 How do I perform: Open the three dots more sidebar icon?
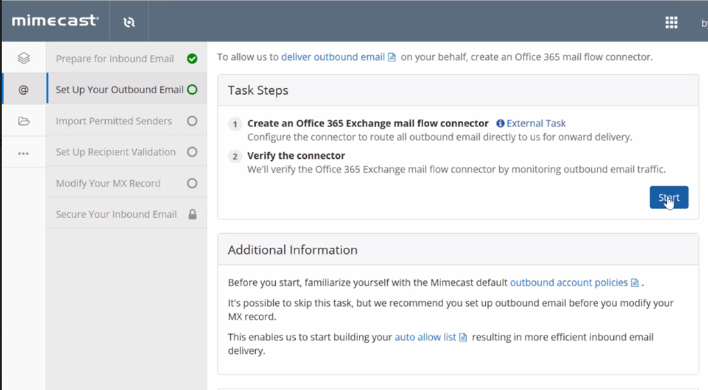(x=24, y=154)
